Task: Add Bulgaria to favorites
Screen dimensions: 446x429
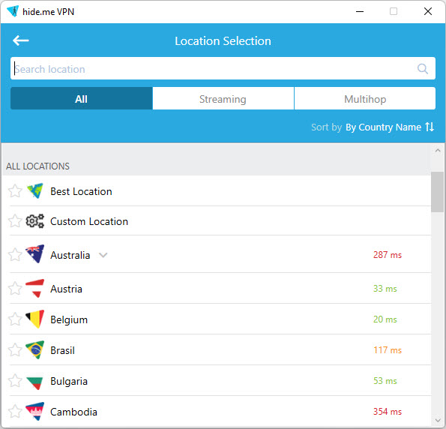Action: point(15,380)
